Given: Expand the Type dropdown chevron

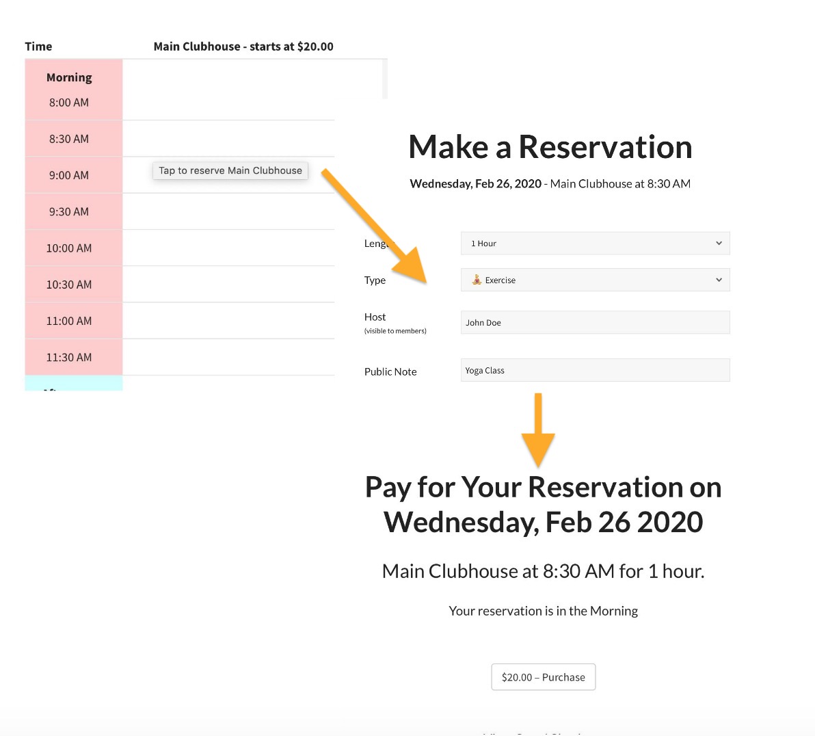Looking at the screenshot, I should [x=719, y=280].
